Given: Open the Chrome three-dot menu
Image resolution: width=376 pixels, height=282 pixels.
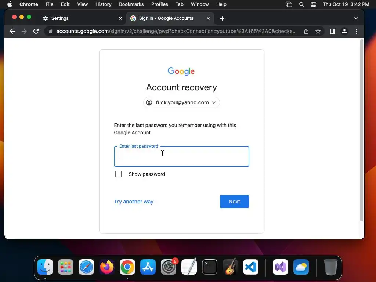Looking at the screenshot, I should coord(356,31).
